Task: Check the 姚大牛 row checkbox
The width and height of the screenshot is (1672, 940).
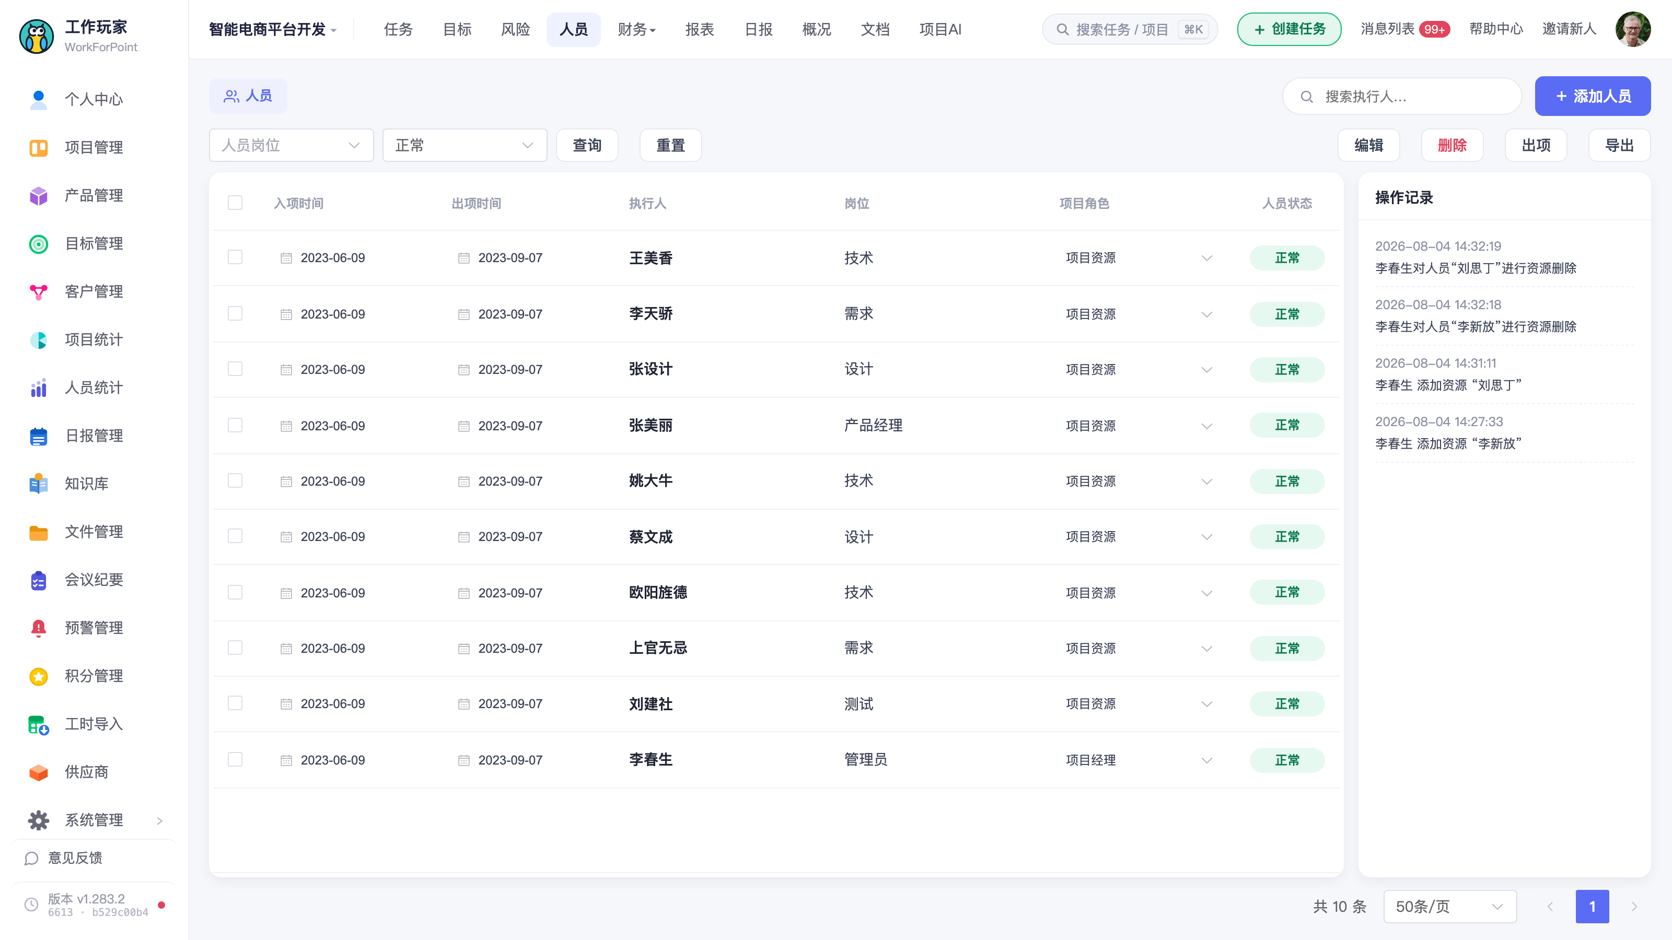Action: (x=235, y=480)
